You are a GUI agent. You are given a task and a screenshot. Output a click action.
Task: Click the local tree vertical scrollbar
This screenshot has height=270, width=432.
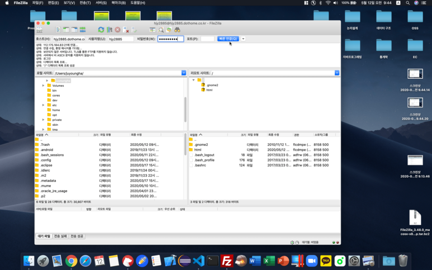pos(185,110)
